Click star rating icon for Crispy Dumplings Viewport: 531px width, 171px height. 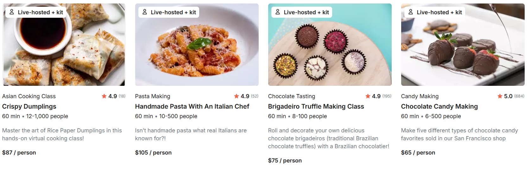(x=104, y=96)
